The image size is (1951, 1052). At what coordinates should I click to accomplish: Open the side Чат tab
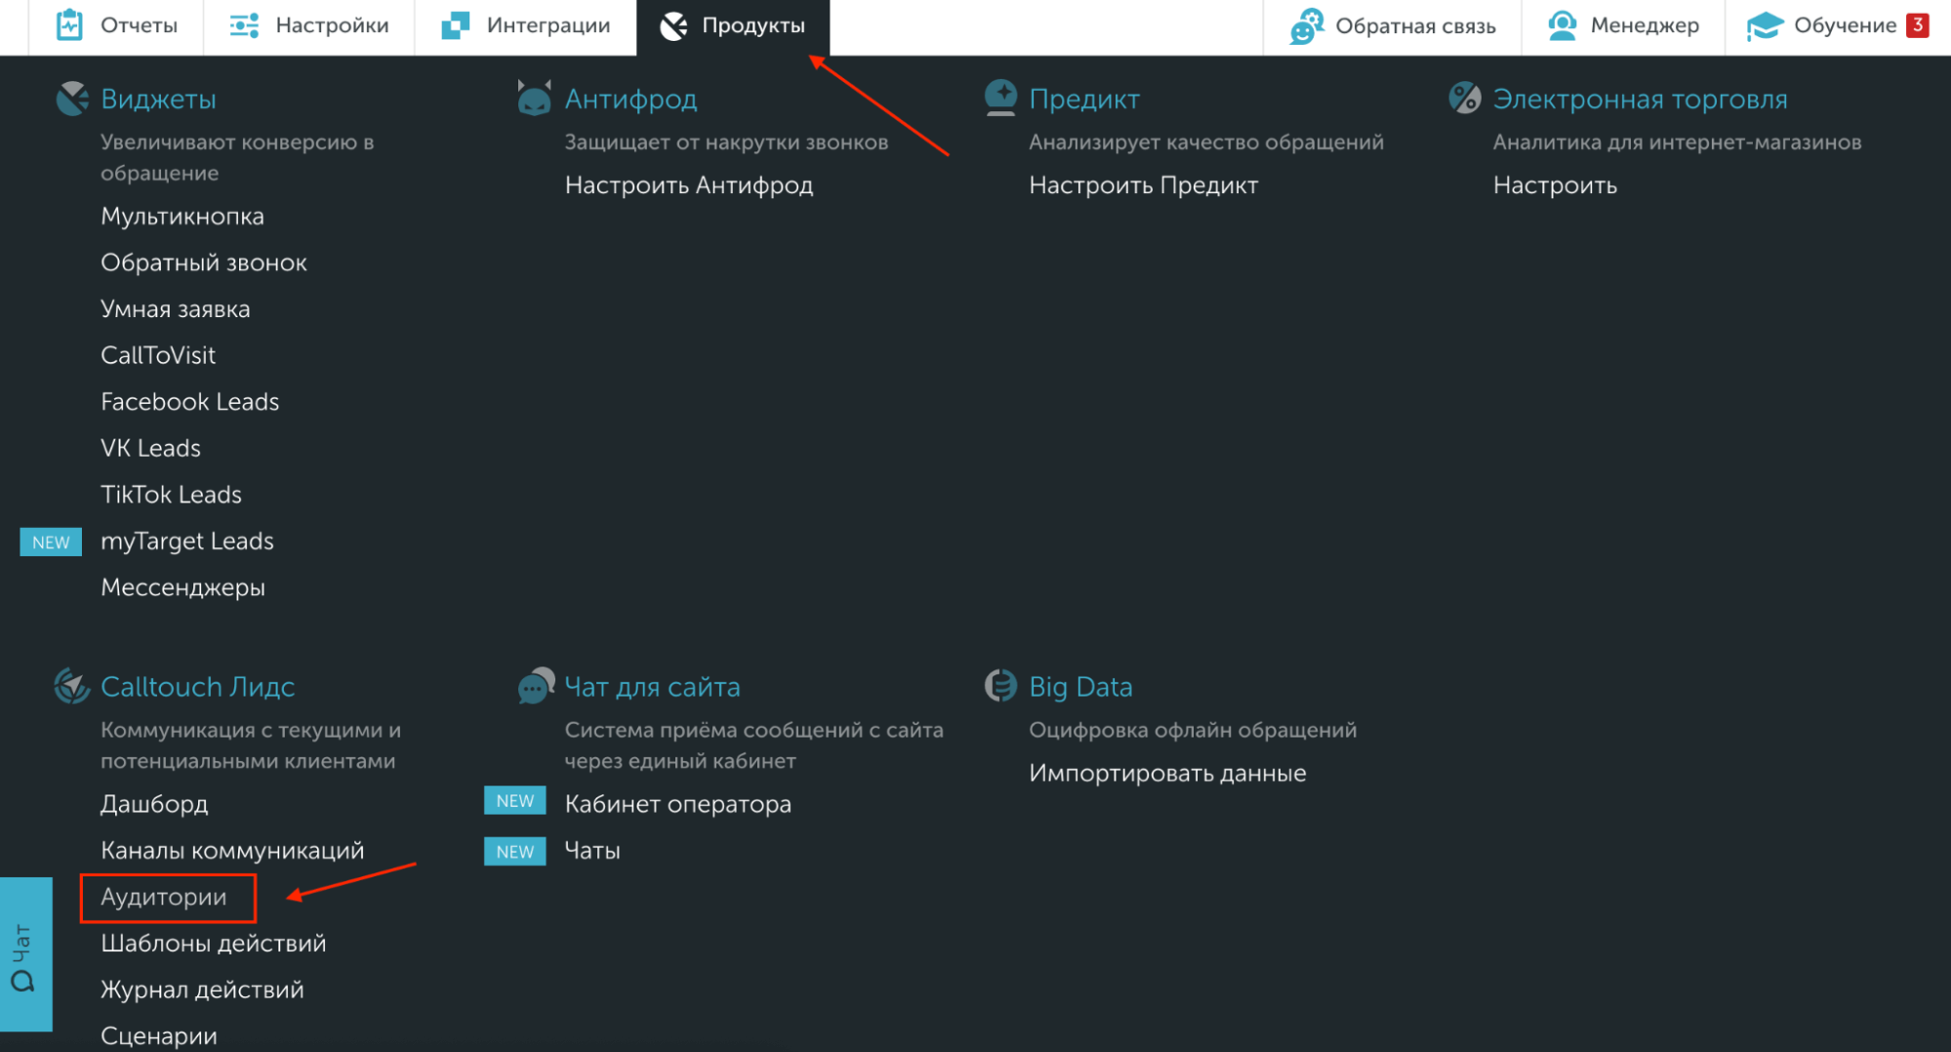click(x=24, y=954)
